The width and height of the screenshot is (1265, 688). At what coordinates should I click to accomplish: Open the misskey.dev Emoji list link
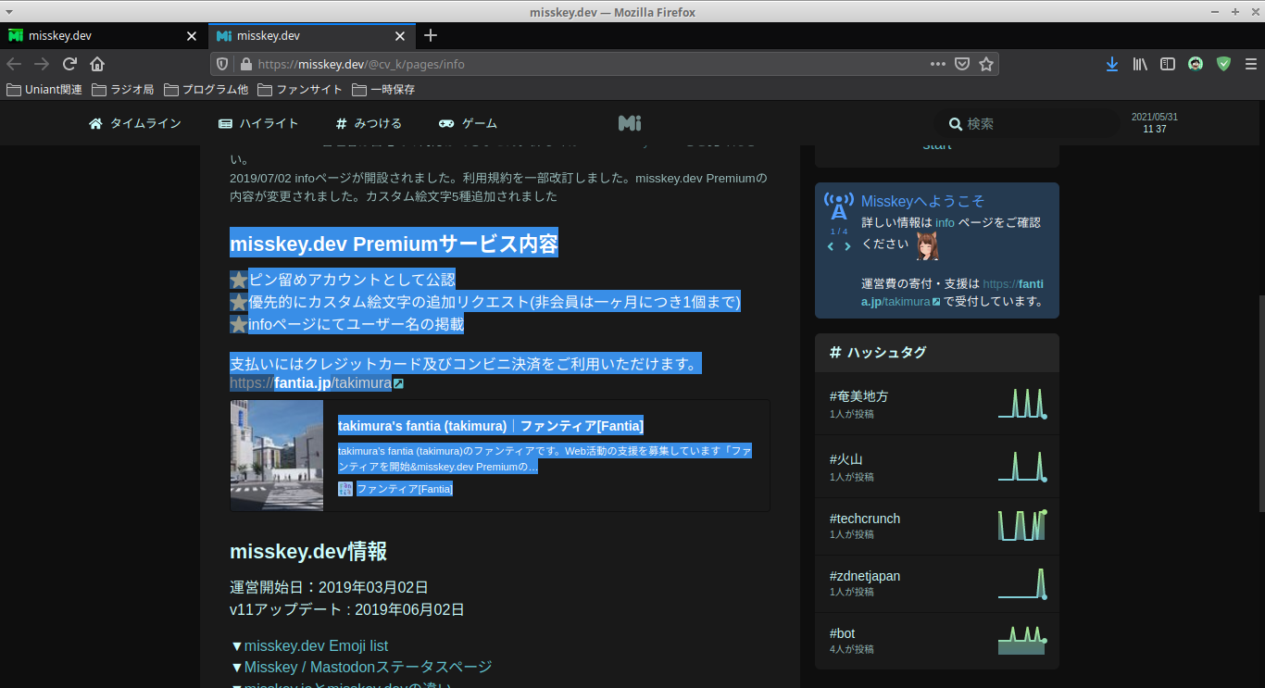click(x=316, y=645)
